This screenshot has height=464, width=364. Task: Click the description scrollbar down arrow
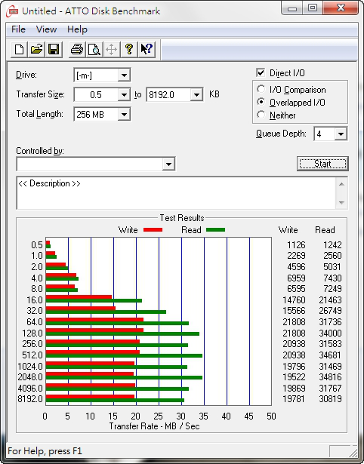(x=341, y=203)
